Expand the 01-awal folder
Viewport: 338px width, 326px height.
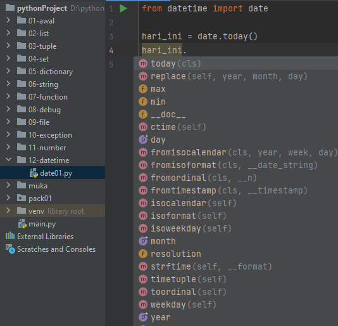(8, 20)
